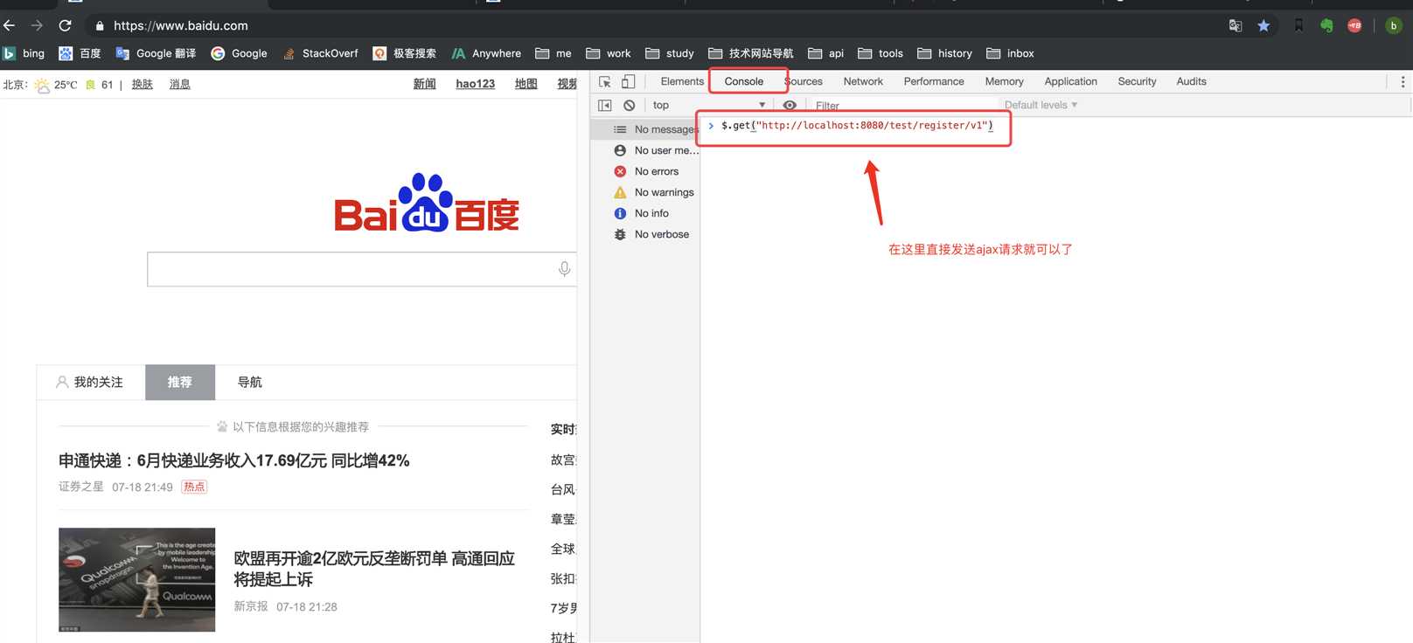Select the inspect element cursor icon
This screenshot has width=1413, height=643.
pos(604,81)
